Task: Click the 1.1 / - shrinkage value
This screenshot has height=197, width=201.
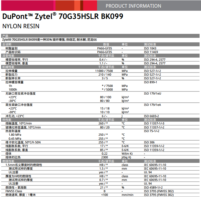Action: (x=103, y=63)
